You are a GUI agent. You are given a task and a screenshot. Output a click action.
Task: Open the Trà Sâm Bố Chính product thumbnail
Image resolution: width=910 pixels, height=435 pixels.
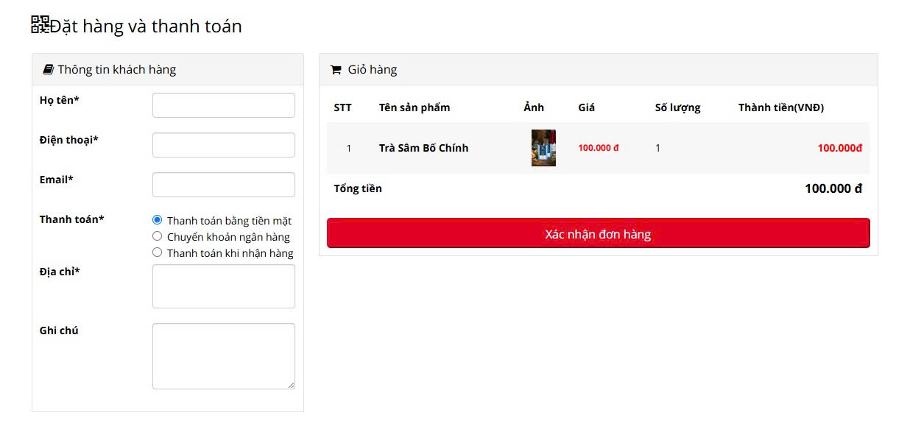[543, 148]
